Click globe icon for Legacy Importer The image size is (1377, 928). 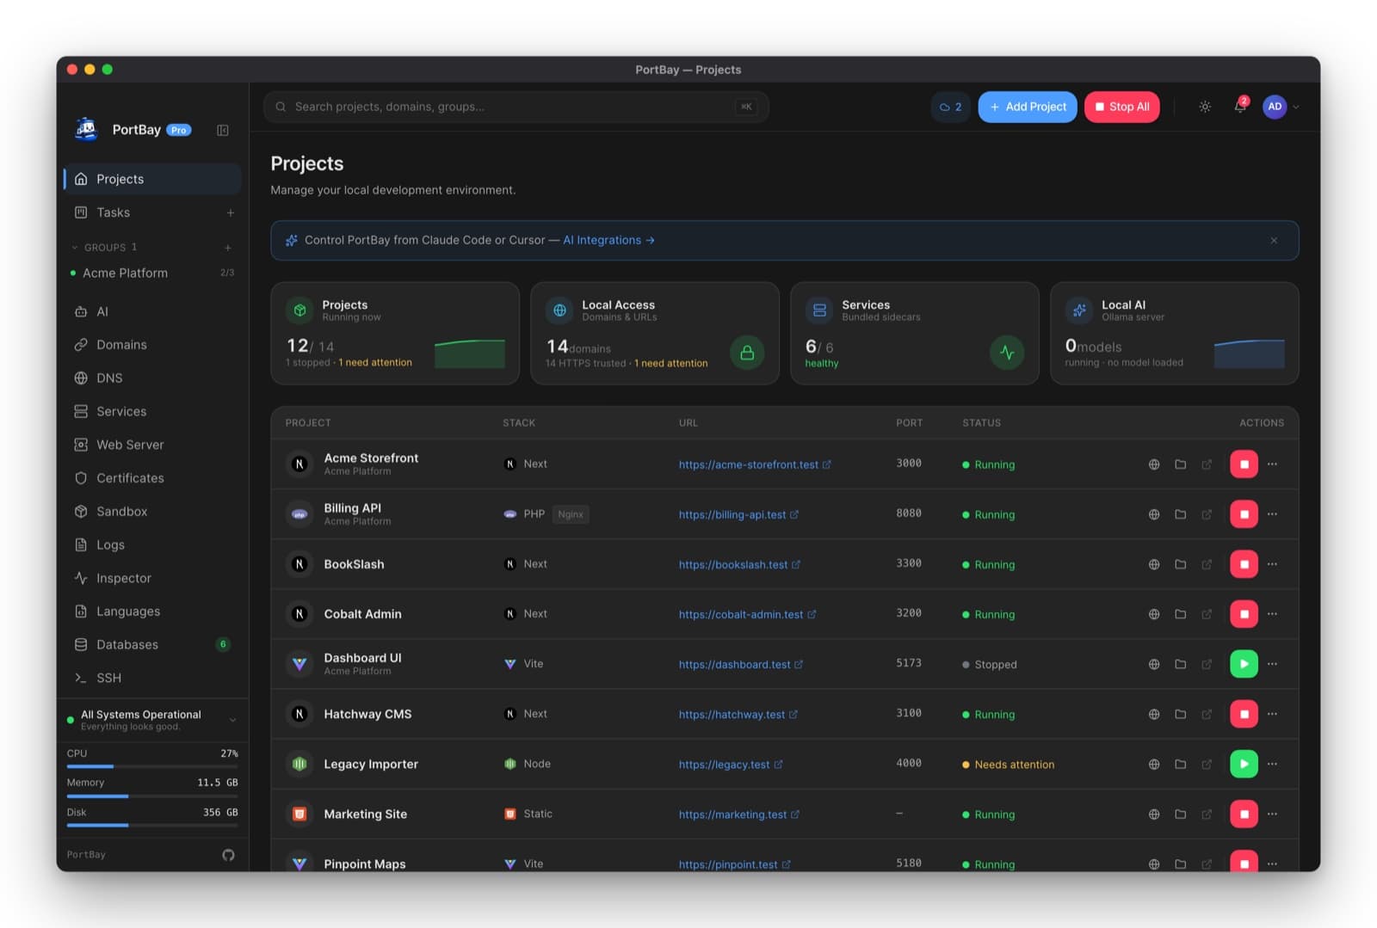pyautogui.click(x=1154, y=764)
